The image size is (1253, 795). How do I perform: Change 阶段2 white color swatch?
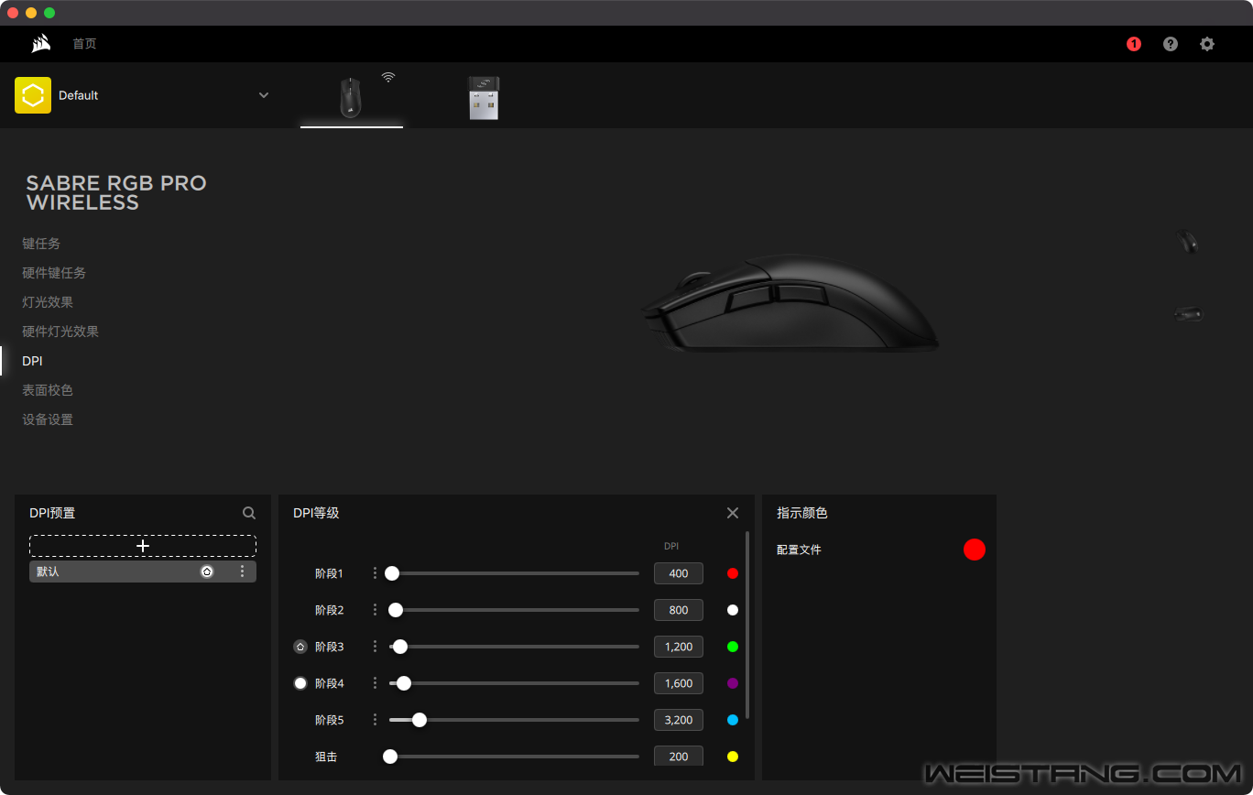(733, 610)
